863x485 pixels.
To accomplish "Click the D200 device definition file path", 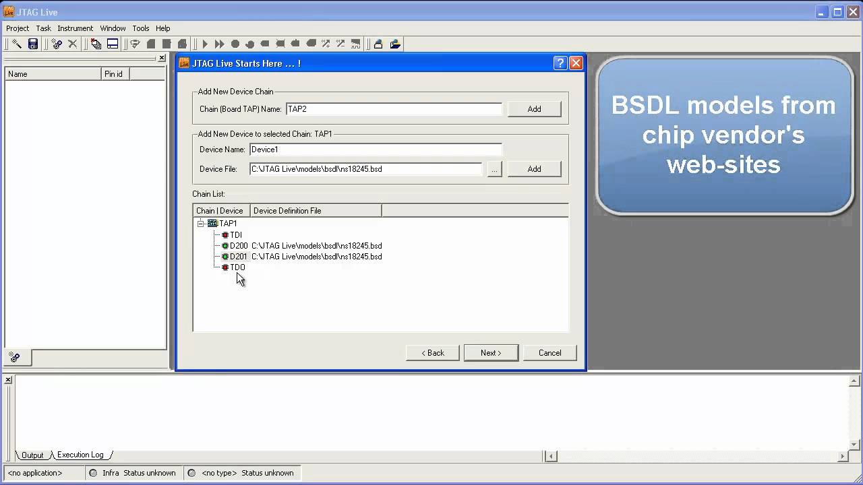I will tap(317, 246).
